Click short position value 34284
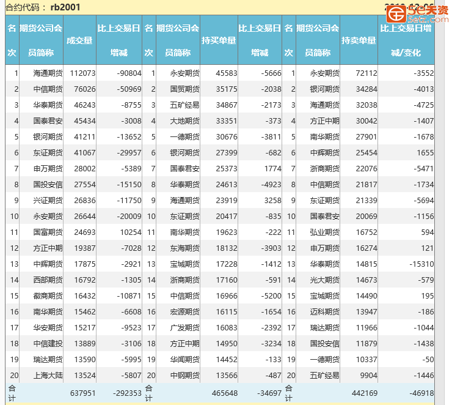 click(366, 89)
